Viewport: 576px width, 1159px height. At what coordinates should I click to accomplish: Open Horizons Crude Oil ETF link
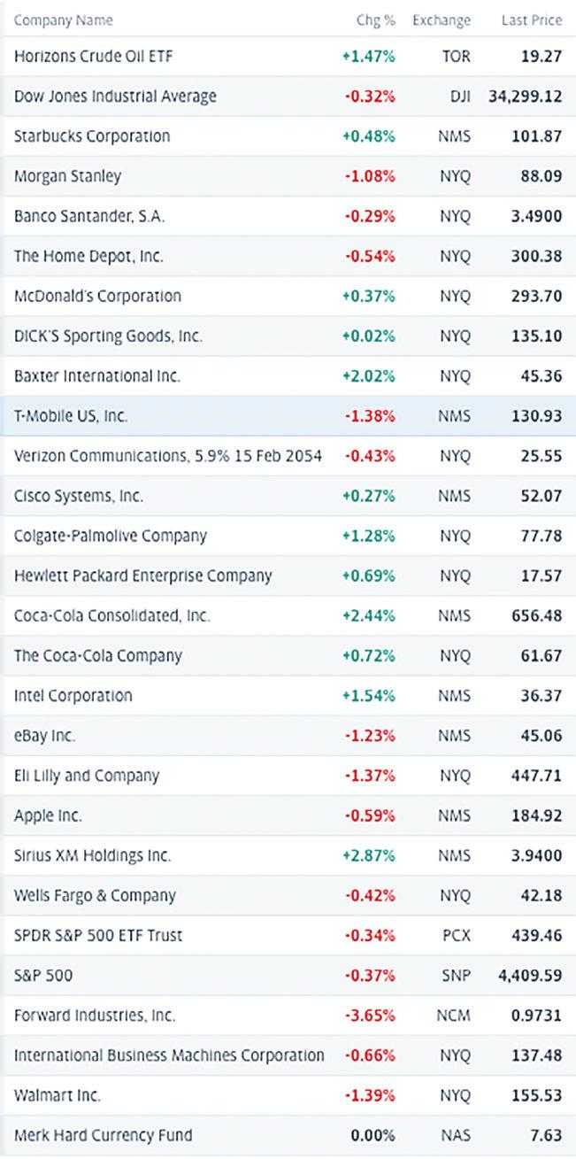point(93,56)
